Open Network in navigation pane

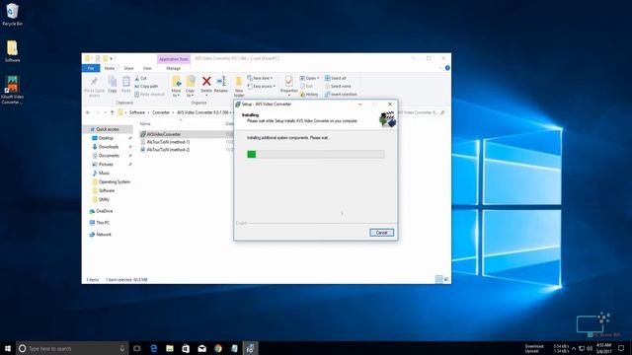click(104, 235)
